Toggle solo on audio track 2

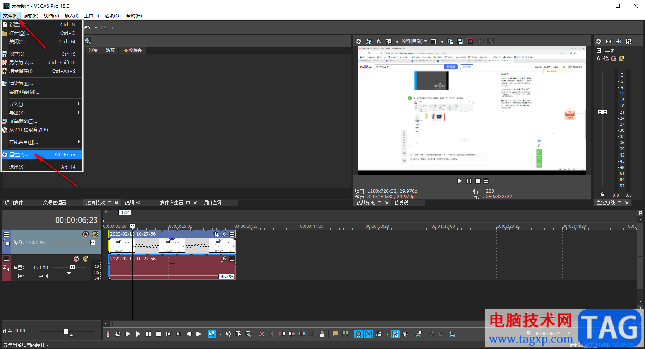tap(86, 259)
